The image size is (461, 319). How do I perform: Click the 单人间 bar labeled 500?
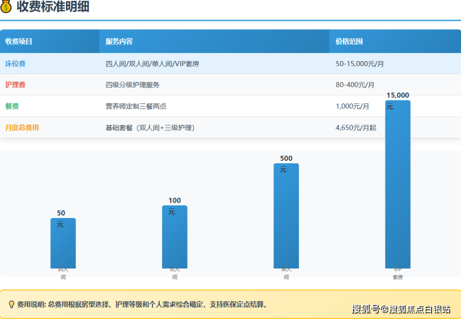(x=286, y=218)
